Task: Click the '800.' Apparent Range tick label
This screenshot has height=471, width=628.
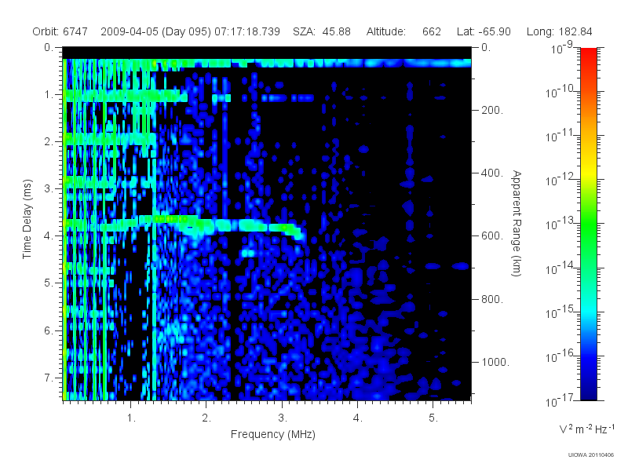Action: click(492, 299)
